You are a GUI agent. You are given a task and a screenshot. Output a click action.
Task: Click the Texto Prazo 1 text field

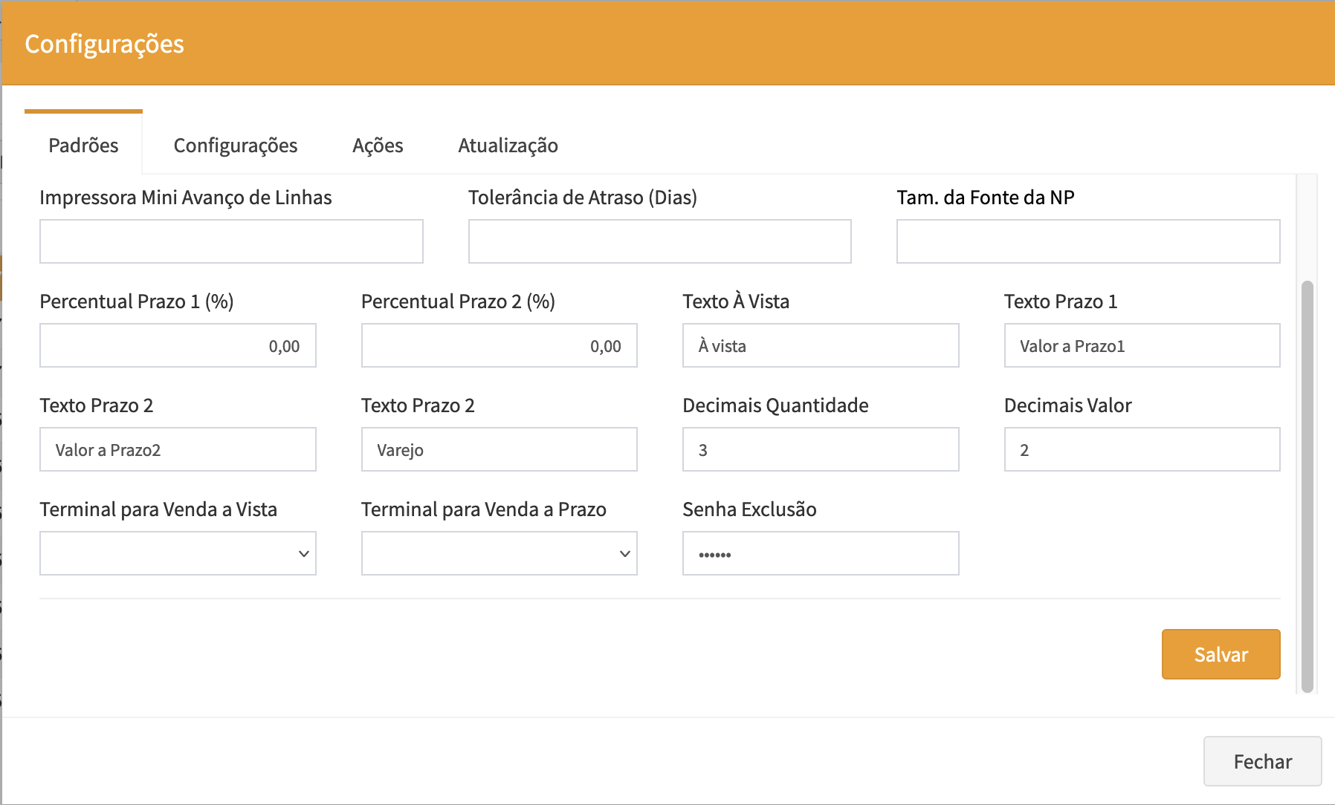pos(1141,345)
